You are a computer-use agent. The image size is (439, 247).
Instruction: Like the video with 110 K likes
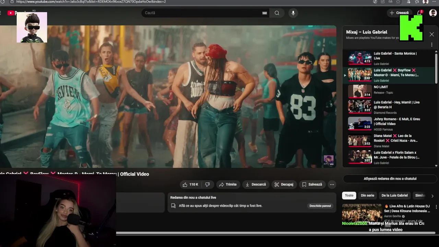190,185
